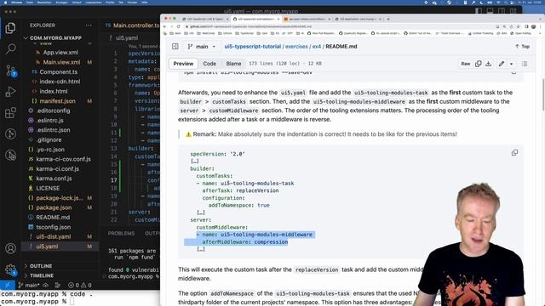Screen dimensions: 545x306
Task: Click the GitHub page vertical scrollbar
Action: tap(543, 95)
